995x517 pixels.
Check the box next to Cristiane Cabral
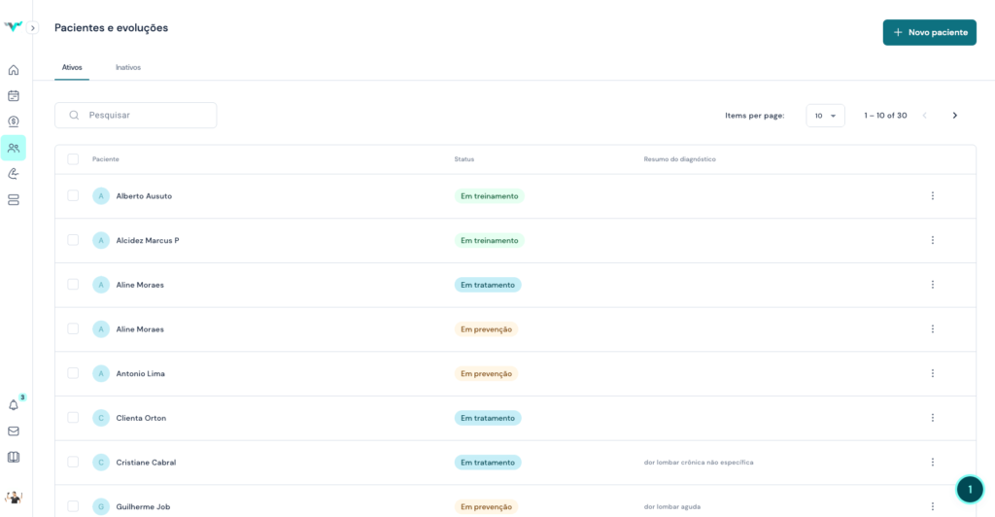tap(73, 462)
